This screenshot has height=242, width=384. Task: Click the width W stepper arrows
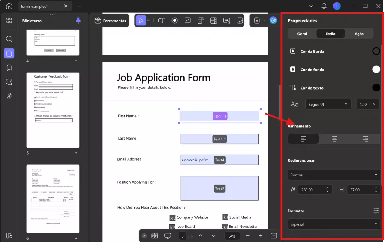coord(327,190)
